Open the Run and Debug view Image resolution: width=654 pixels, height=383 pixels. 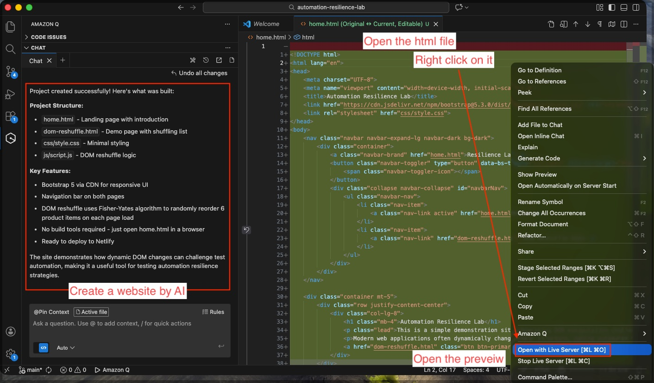coord(10,94)
